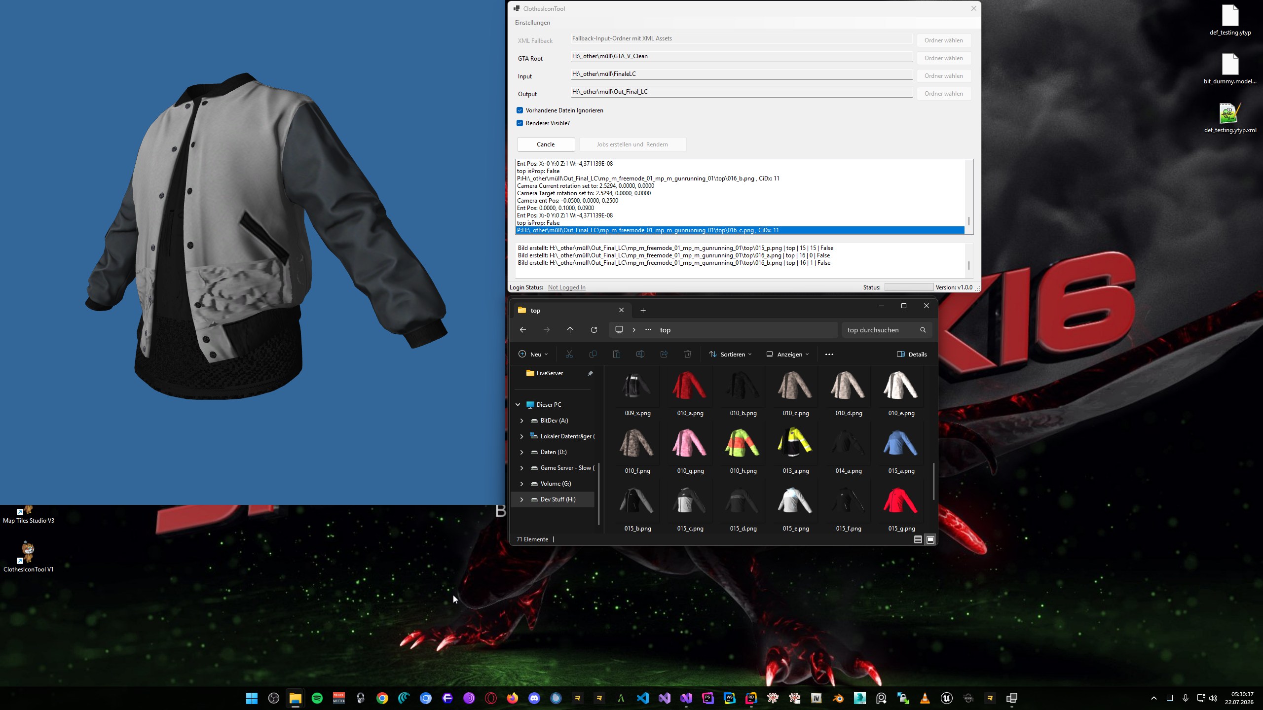Go back in the top folder window

(523, 330)
